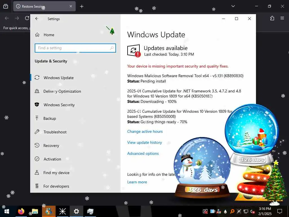
Task: Go back using the Settings back arrow
Action: [x=37, y=19]
